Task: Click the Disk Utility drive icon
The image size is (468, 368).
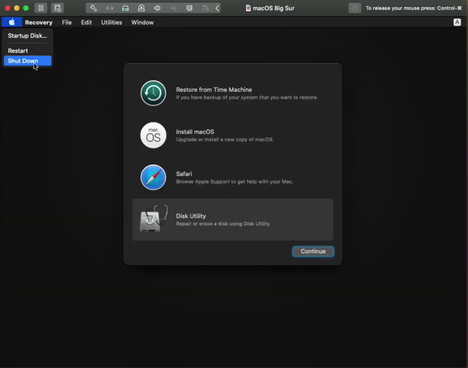Action: (154, 219)
